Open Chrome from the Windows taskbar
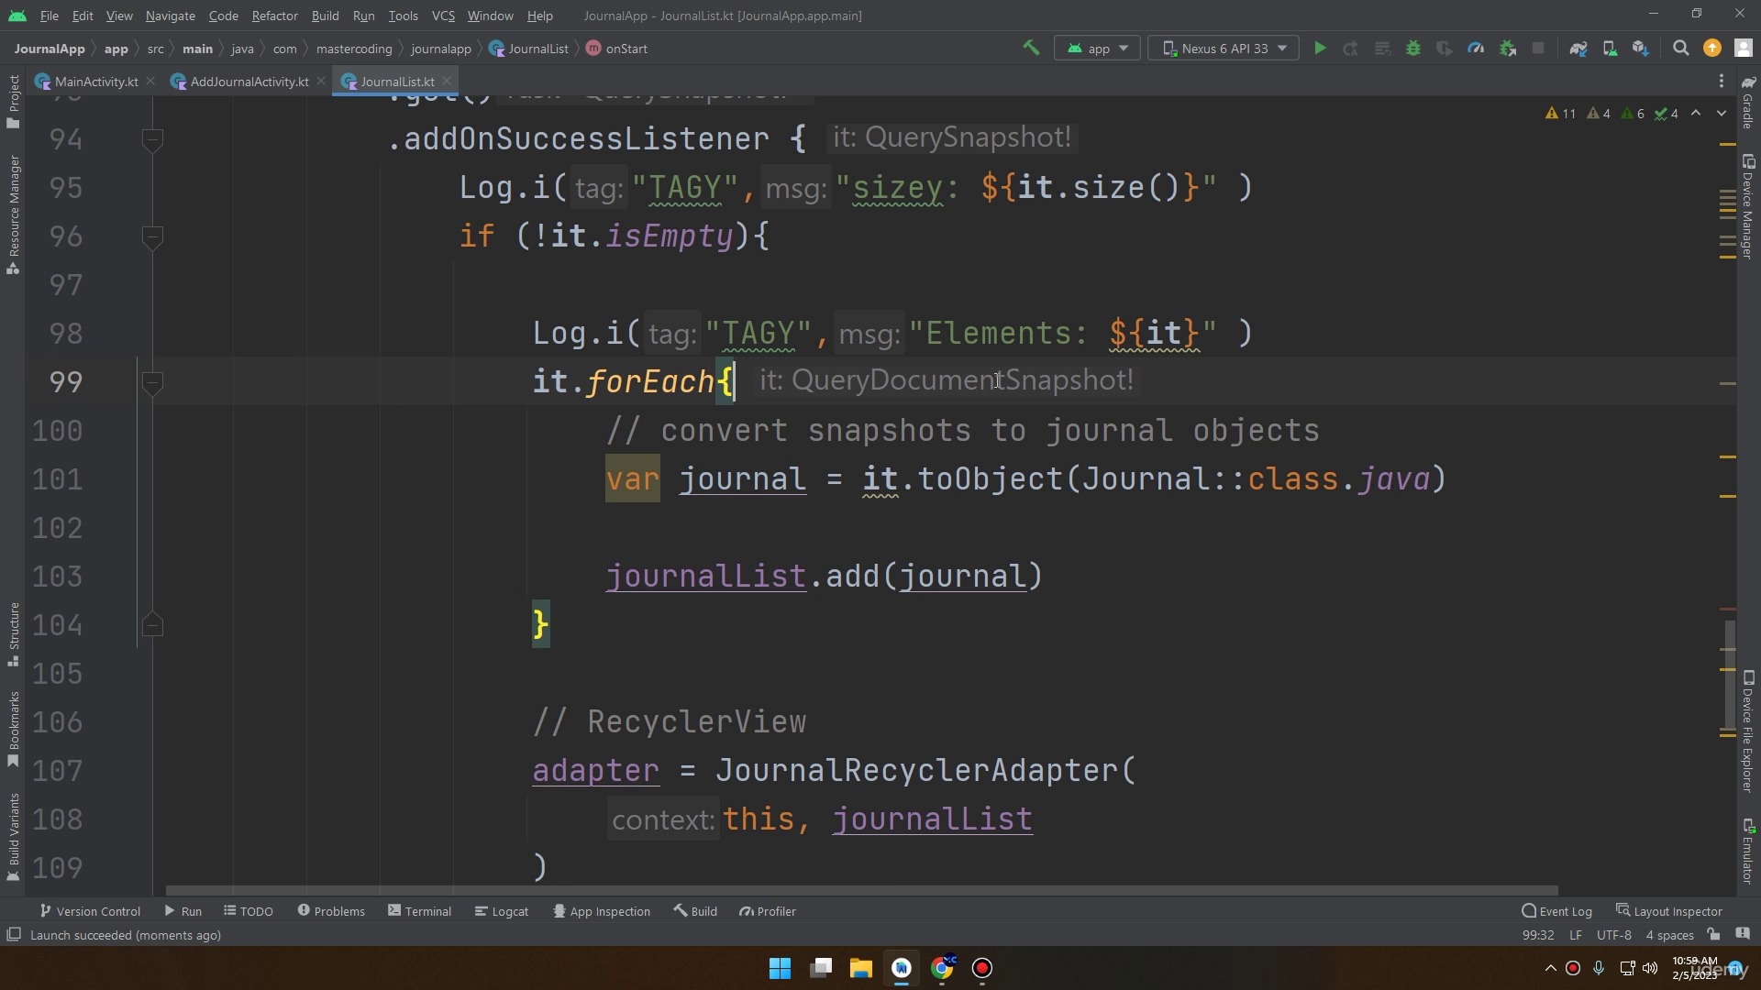Viewport: 1761px width, 990px height. click(942, 968)
